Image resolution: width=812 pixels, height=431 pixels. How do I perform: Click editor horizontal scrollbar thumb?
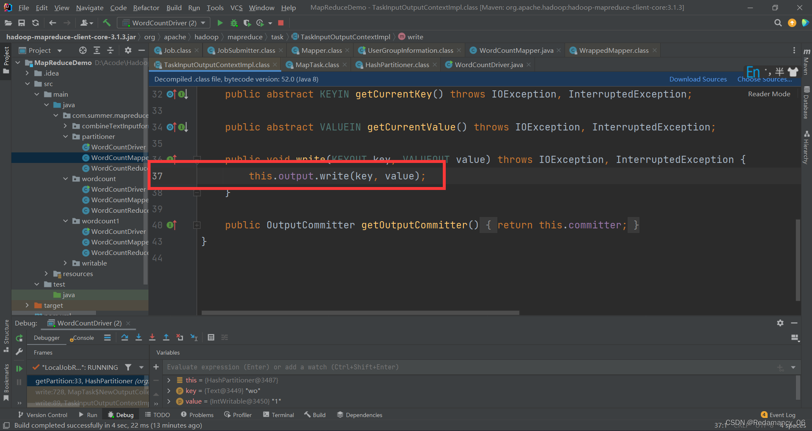coord(360,313)
